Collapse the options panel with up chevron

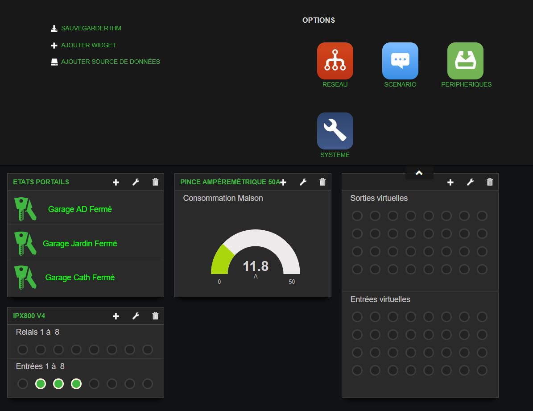tap(419, 173)
